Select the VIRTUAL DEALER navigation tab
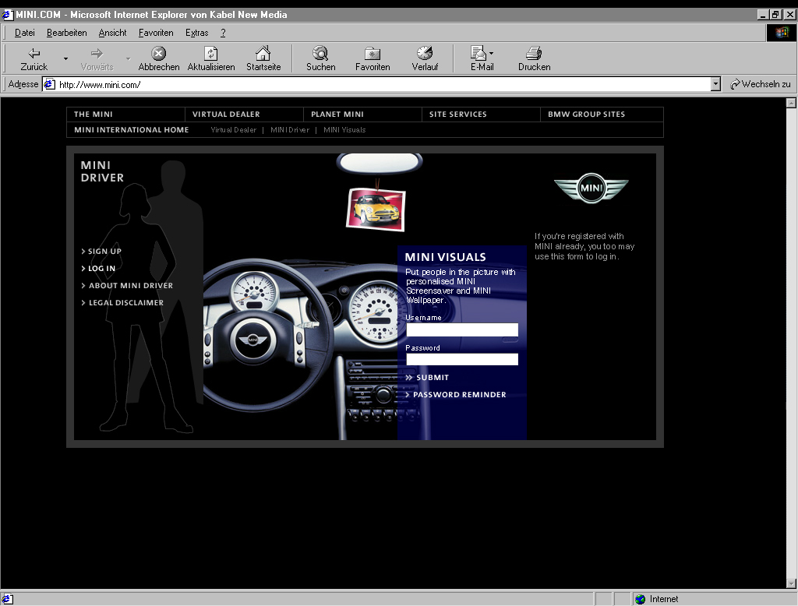The height and width of the screenshot is (606, 798). point(226,115)
